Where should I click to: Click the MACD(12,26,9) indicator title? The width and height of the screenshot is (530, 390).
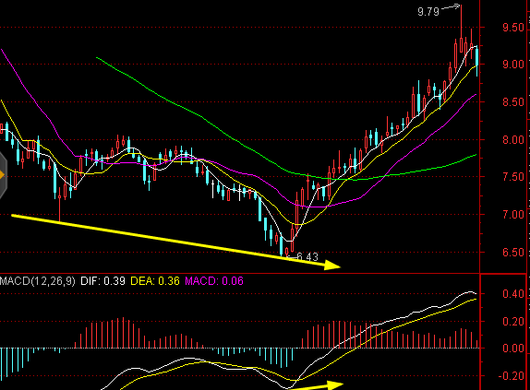(x=38, y=281)
